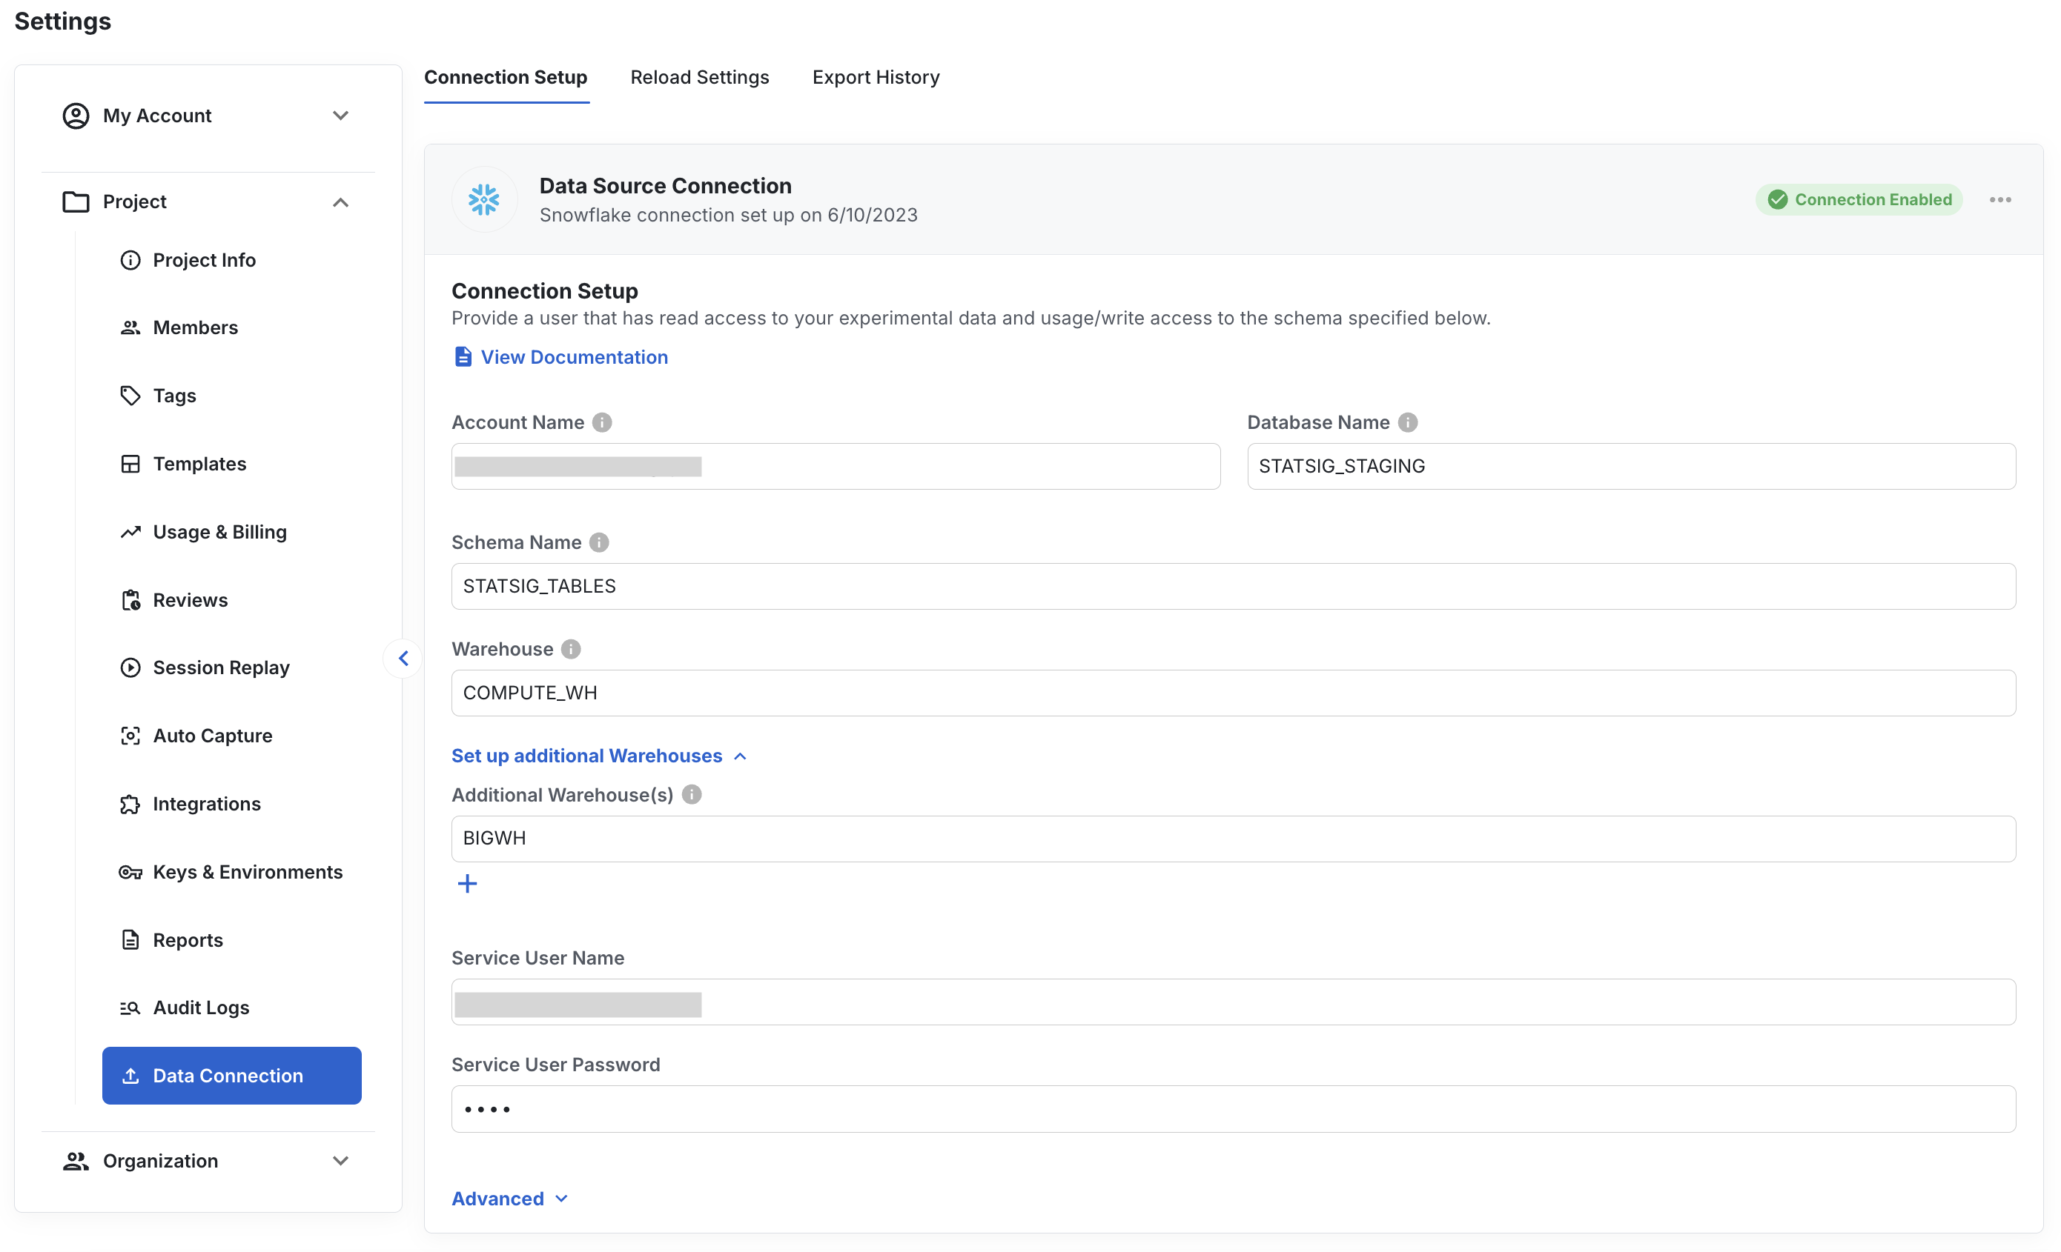Click the Keys & Environments key icon
The height and width of the screenshot is (1252, 2061).
pos(130,872)
